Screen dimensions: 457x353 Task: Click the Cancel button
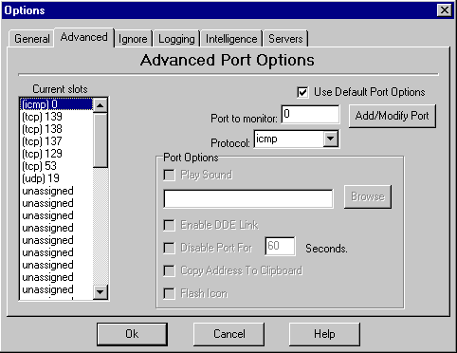point(228,334)
